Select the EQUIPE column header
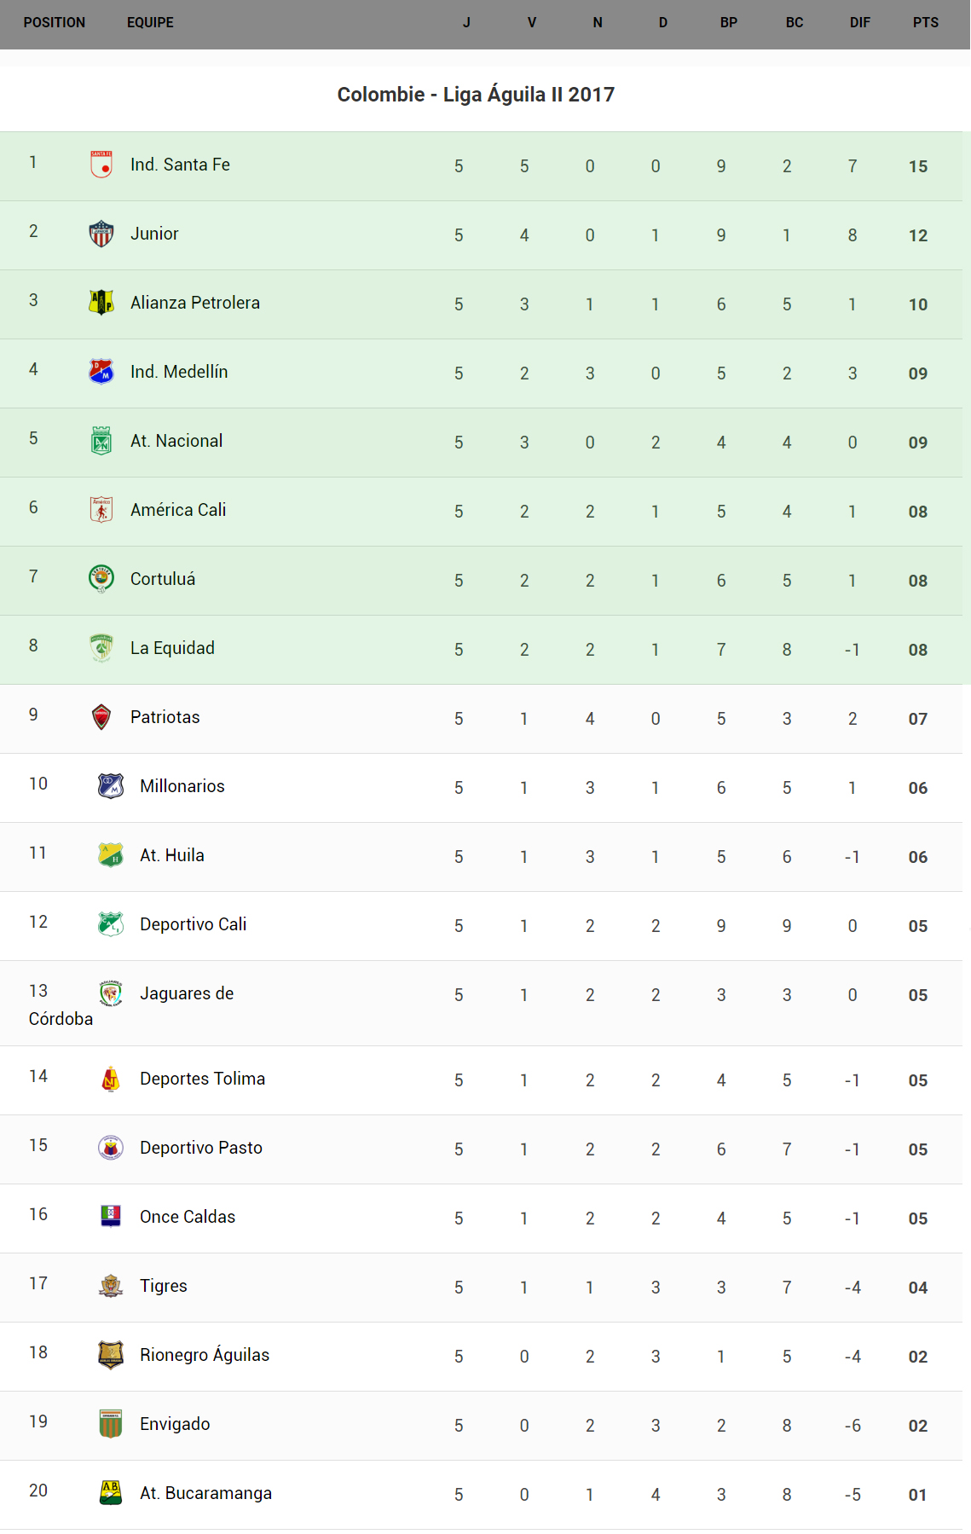971x1534 pixels. click(x=150, y=23)
